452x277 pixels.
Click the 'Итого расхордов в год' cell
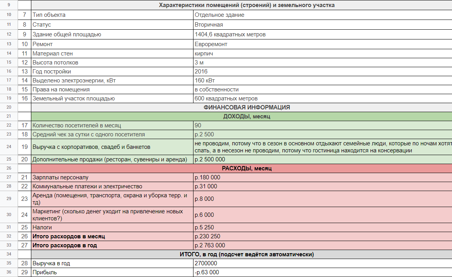tap(112, 245)
